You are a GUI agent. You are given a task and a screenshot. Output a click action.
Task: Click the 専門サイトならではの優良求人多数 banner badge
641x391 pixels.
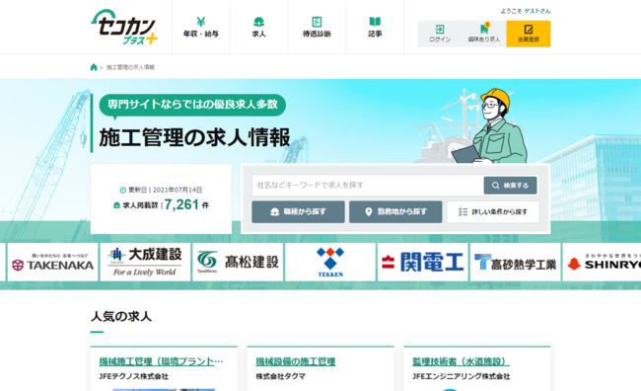(x=192, y=105)
